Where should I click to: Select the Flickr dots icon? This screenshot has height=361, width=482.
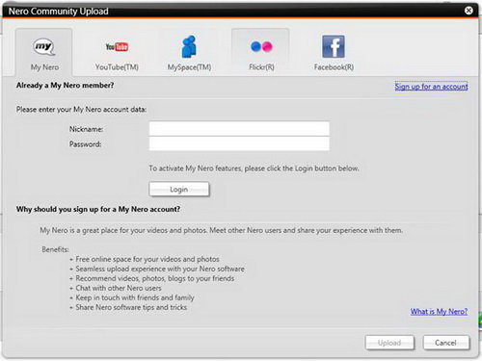[261, 47]
